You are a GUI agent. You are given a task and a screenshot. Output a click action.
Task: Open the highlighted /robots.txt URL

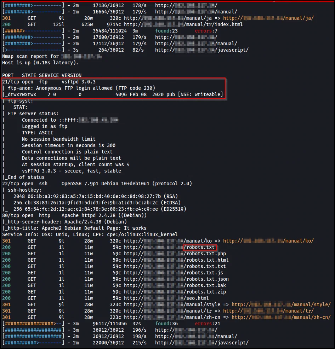(x=169, y=247)
